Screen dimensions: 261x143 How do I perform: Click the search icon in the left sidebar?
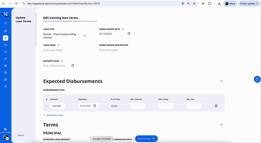click(6, 23)
